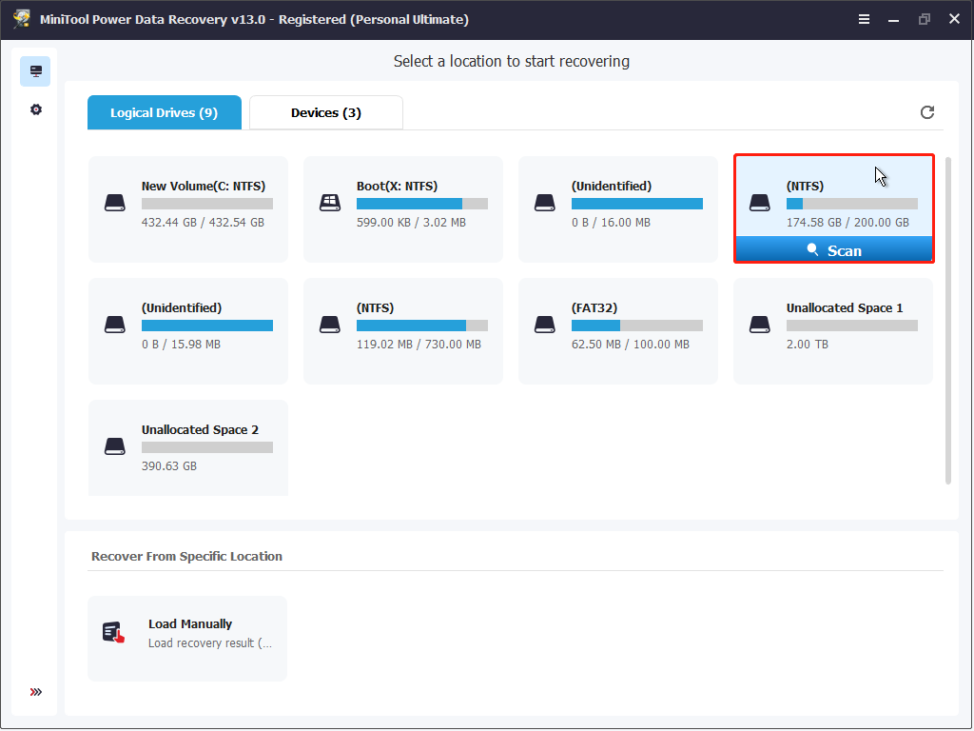This screenshot has width=974, height=731.
Task: Click the 390.63 GB size text
Action: [x=169, y=466]
